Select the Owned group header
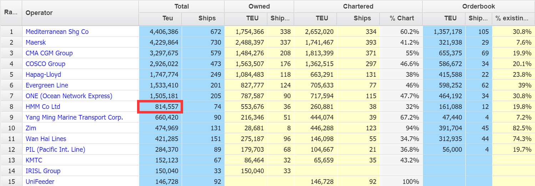 (x=259, y=6)
